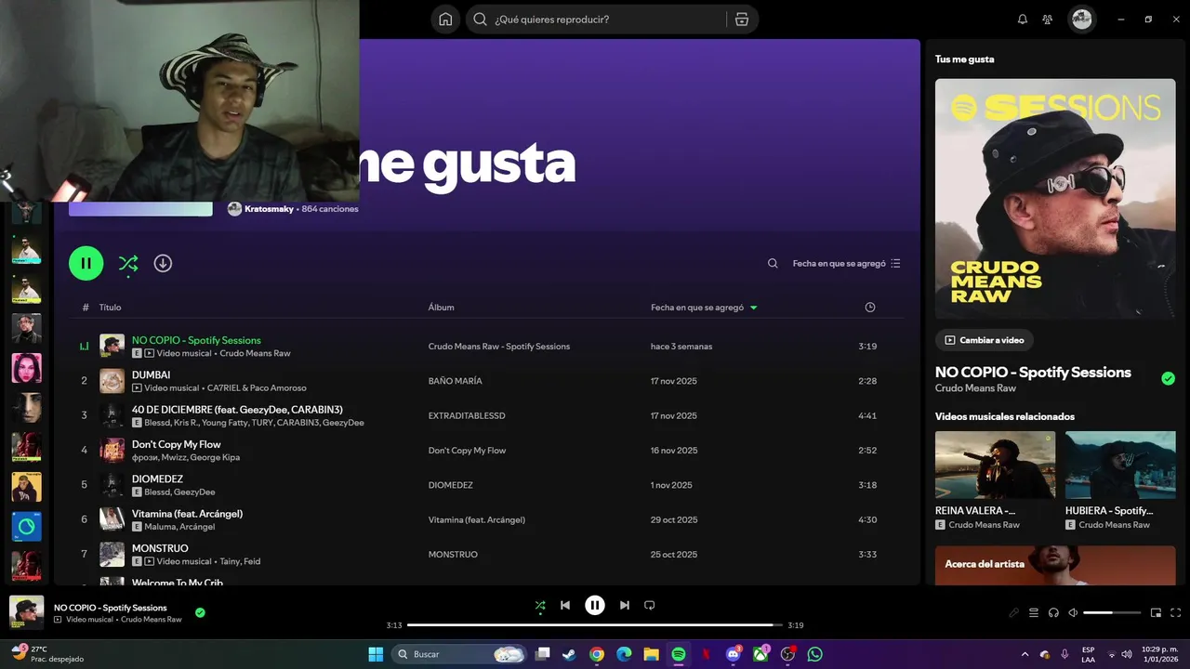The height and width of the screenshot is (669, 1190).
Task: Open the BAÑO MARÍA album link
Action: [x=455, y=381]
